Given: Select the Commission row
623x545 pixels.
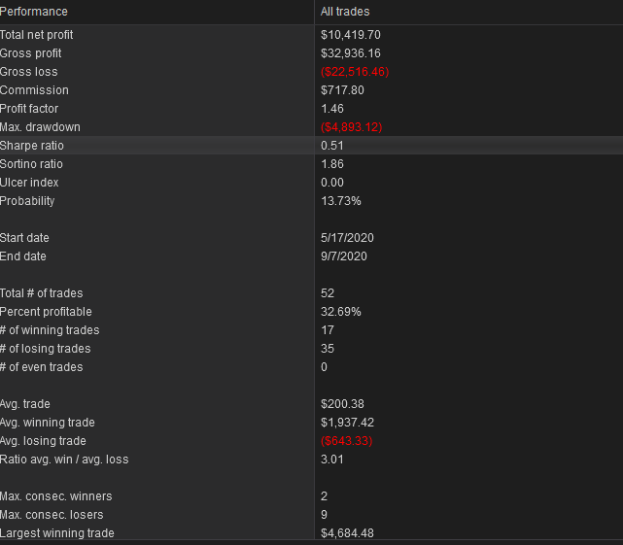Looking at the screenshot, I should point(311,90).
